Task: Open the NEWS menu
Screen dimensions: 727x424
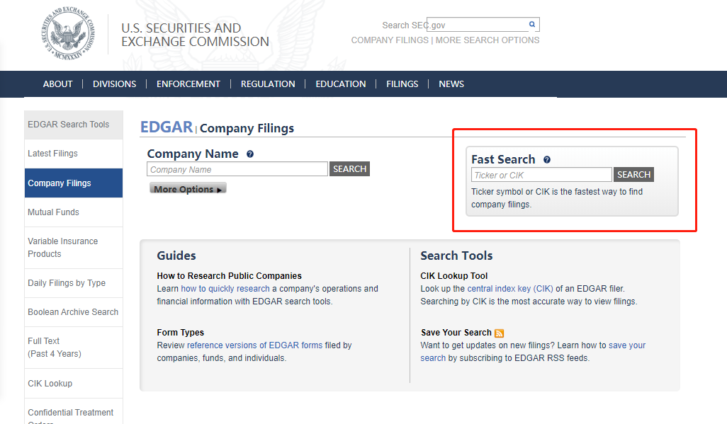Action: pos(451,84)
